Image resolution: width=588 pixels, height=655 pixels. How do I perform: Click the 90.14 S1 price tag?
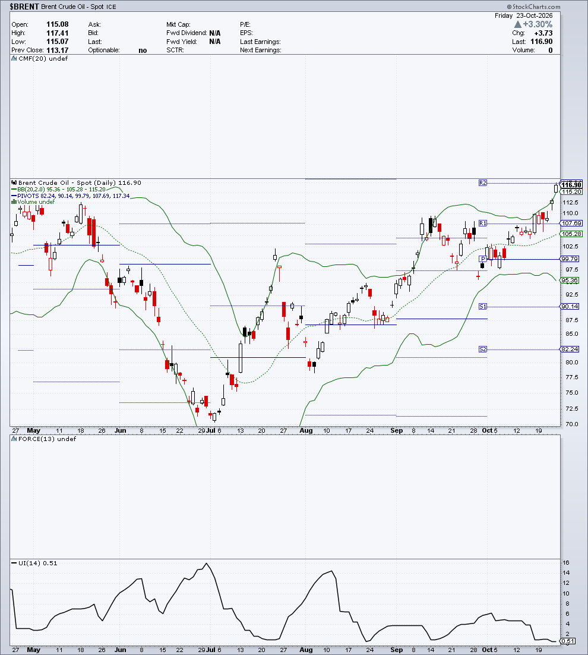[x=569, y=307]
